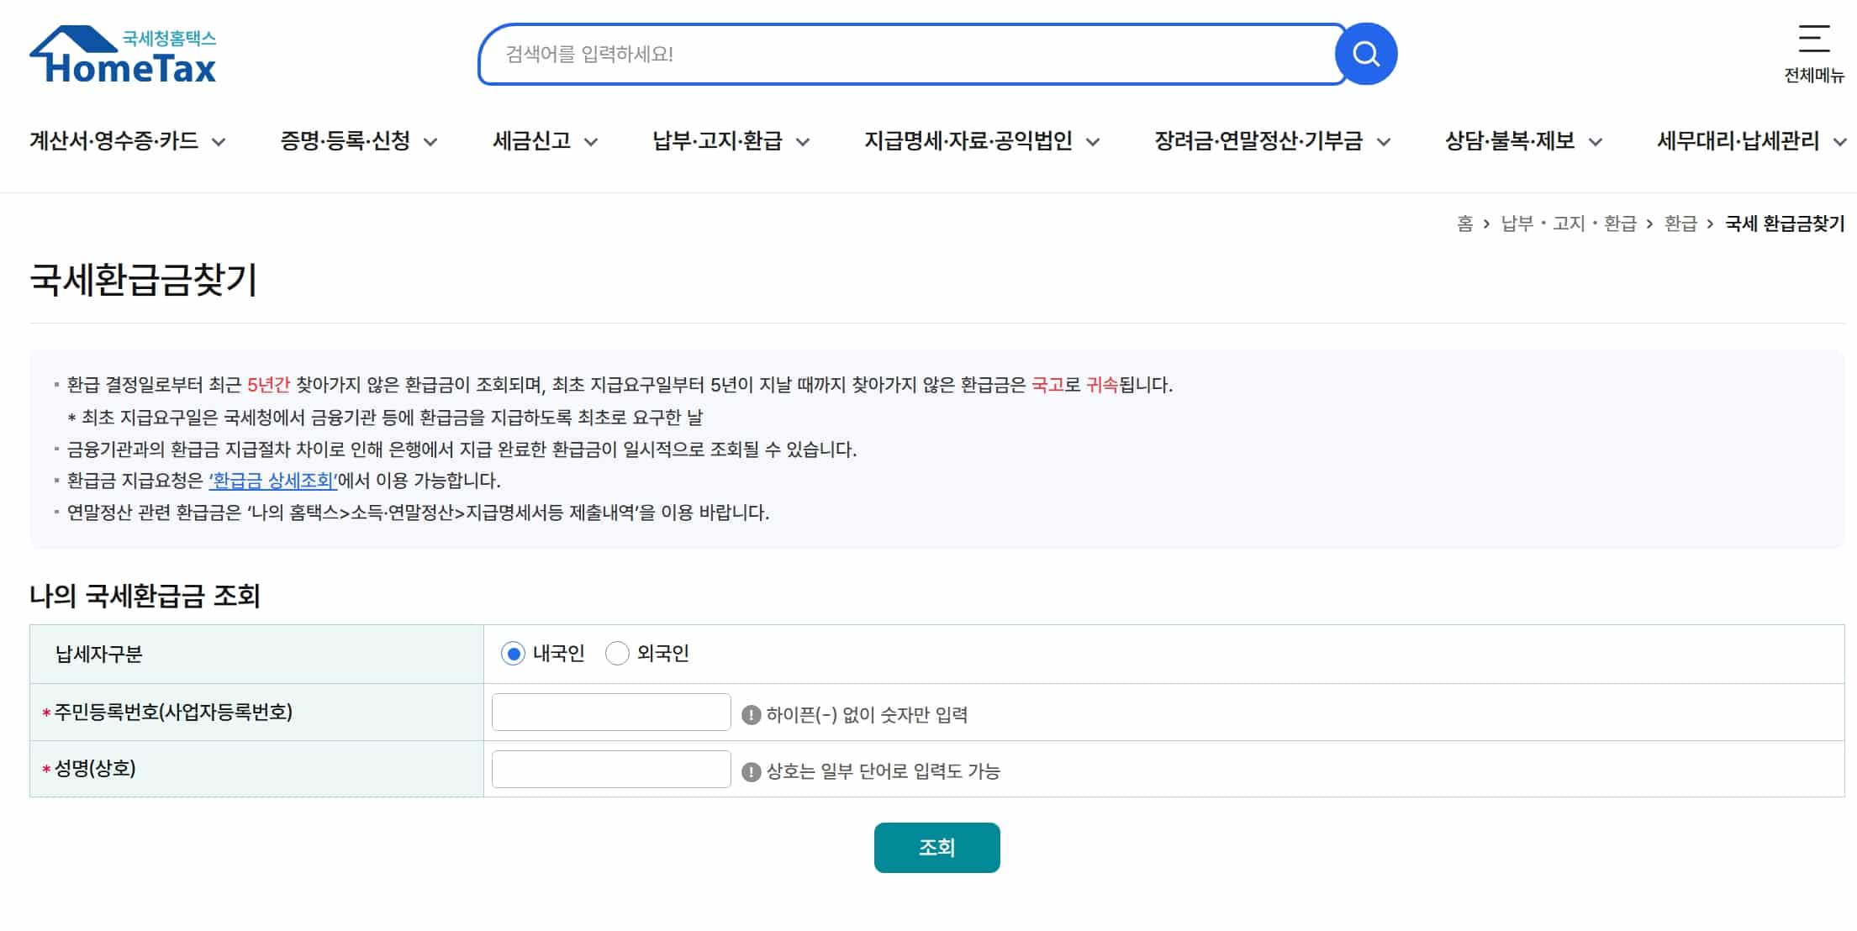The image size is (1857, 931).
Task: Click the HomeTax logo
Action: coord(124,55)
